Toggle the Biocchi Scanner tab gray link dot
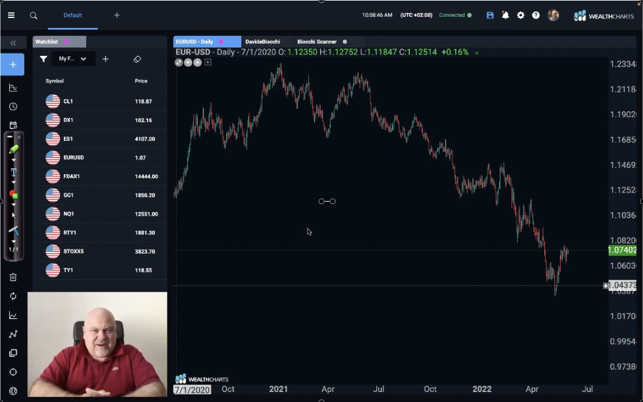 click(x=345, y=42)
